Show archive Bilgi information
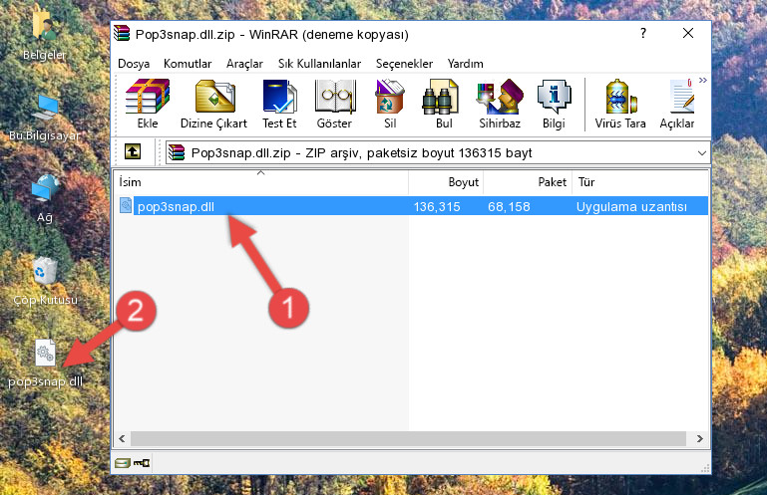Screen dimensions: 767x495 pos(554,105)
